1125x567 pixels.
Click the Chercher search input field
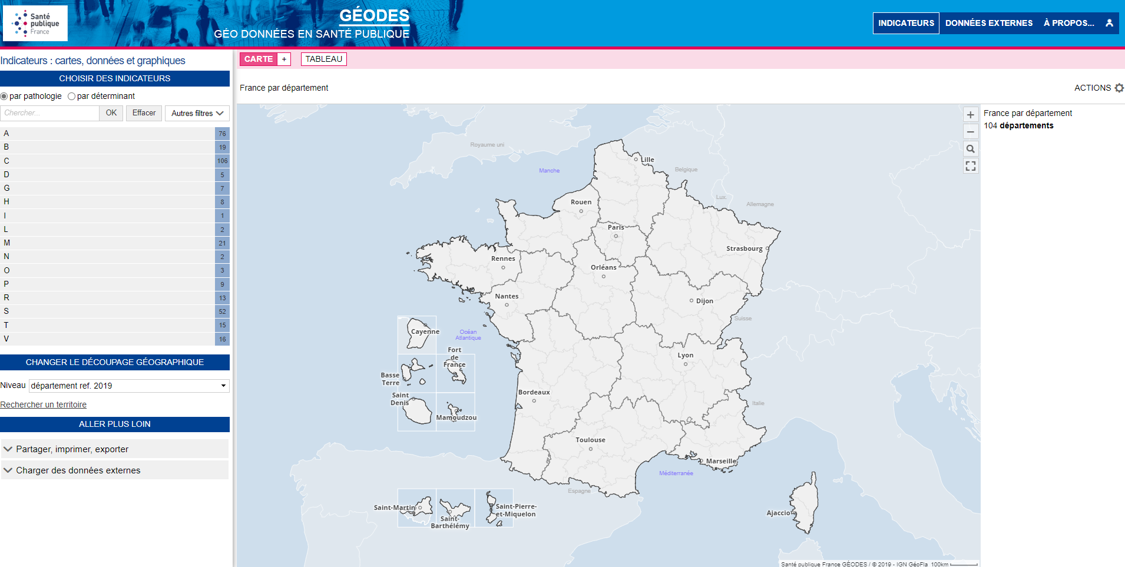(x=50, y=113)
